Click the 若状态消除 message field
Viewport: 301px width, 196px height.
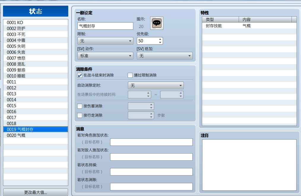pyautogui.click(x=151, y=186)
